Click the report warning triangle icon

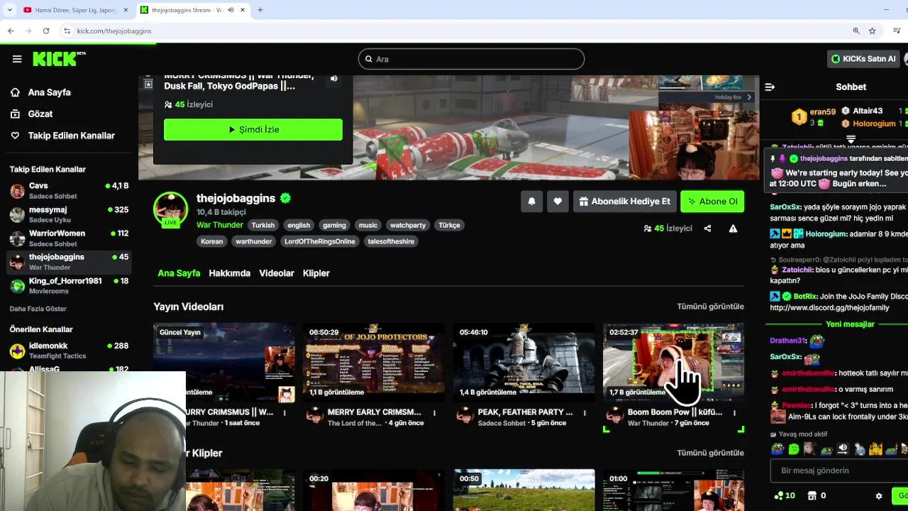pyautogui.click(x=733, y=229)
